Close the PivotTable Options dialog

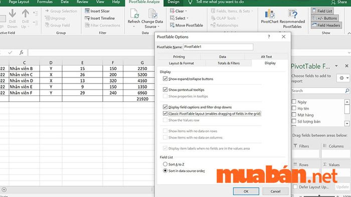point(283,36)
